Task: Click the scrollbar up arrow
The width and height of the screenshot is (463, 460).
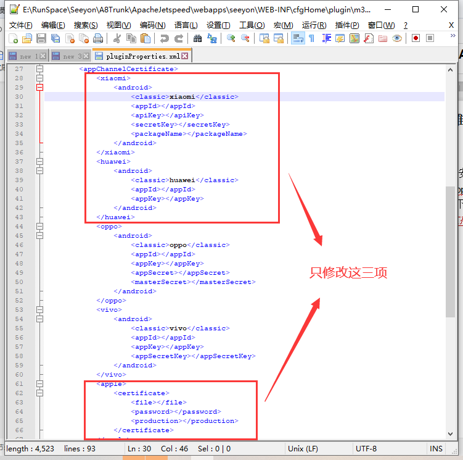Action: (x=450, y=70)
